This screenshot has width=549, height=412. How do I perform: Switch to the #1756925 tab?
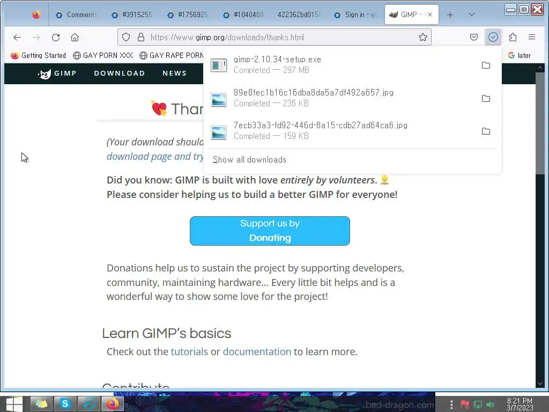click(x=188, y=14)
